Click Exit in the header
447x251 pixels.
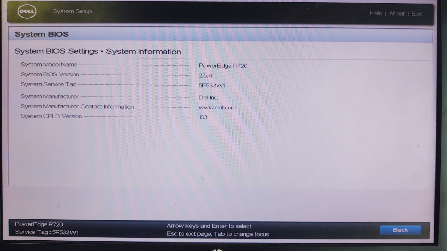coord(417,14)
